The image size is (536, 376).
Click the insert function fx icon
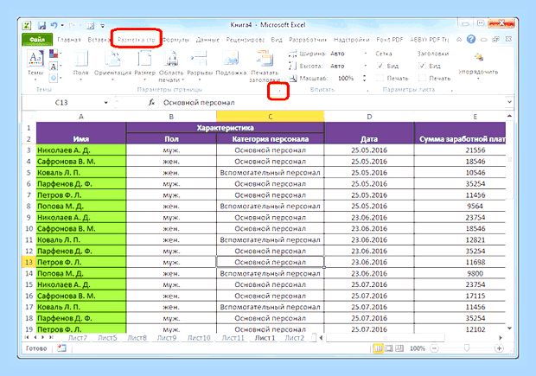[x=151, y=102]
